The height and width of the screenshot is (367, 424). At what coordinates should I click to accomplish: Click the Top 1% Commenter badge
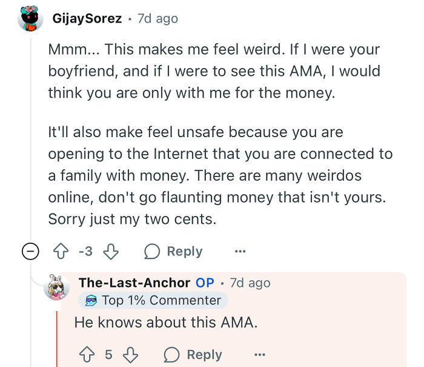point(161,300)
